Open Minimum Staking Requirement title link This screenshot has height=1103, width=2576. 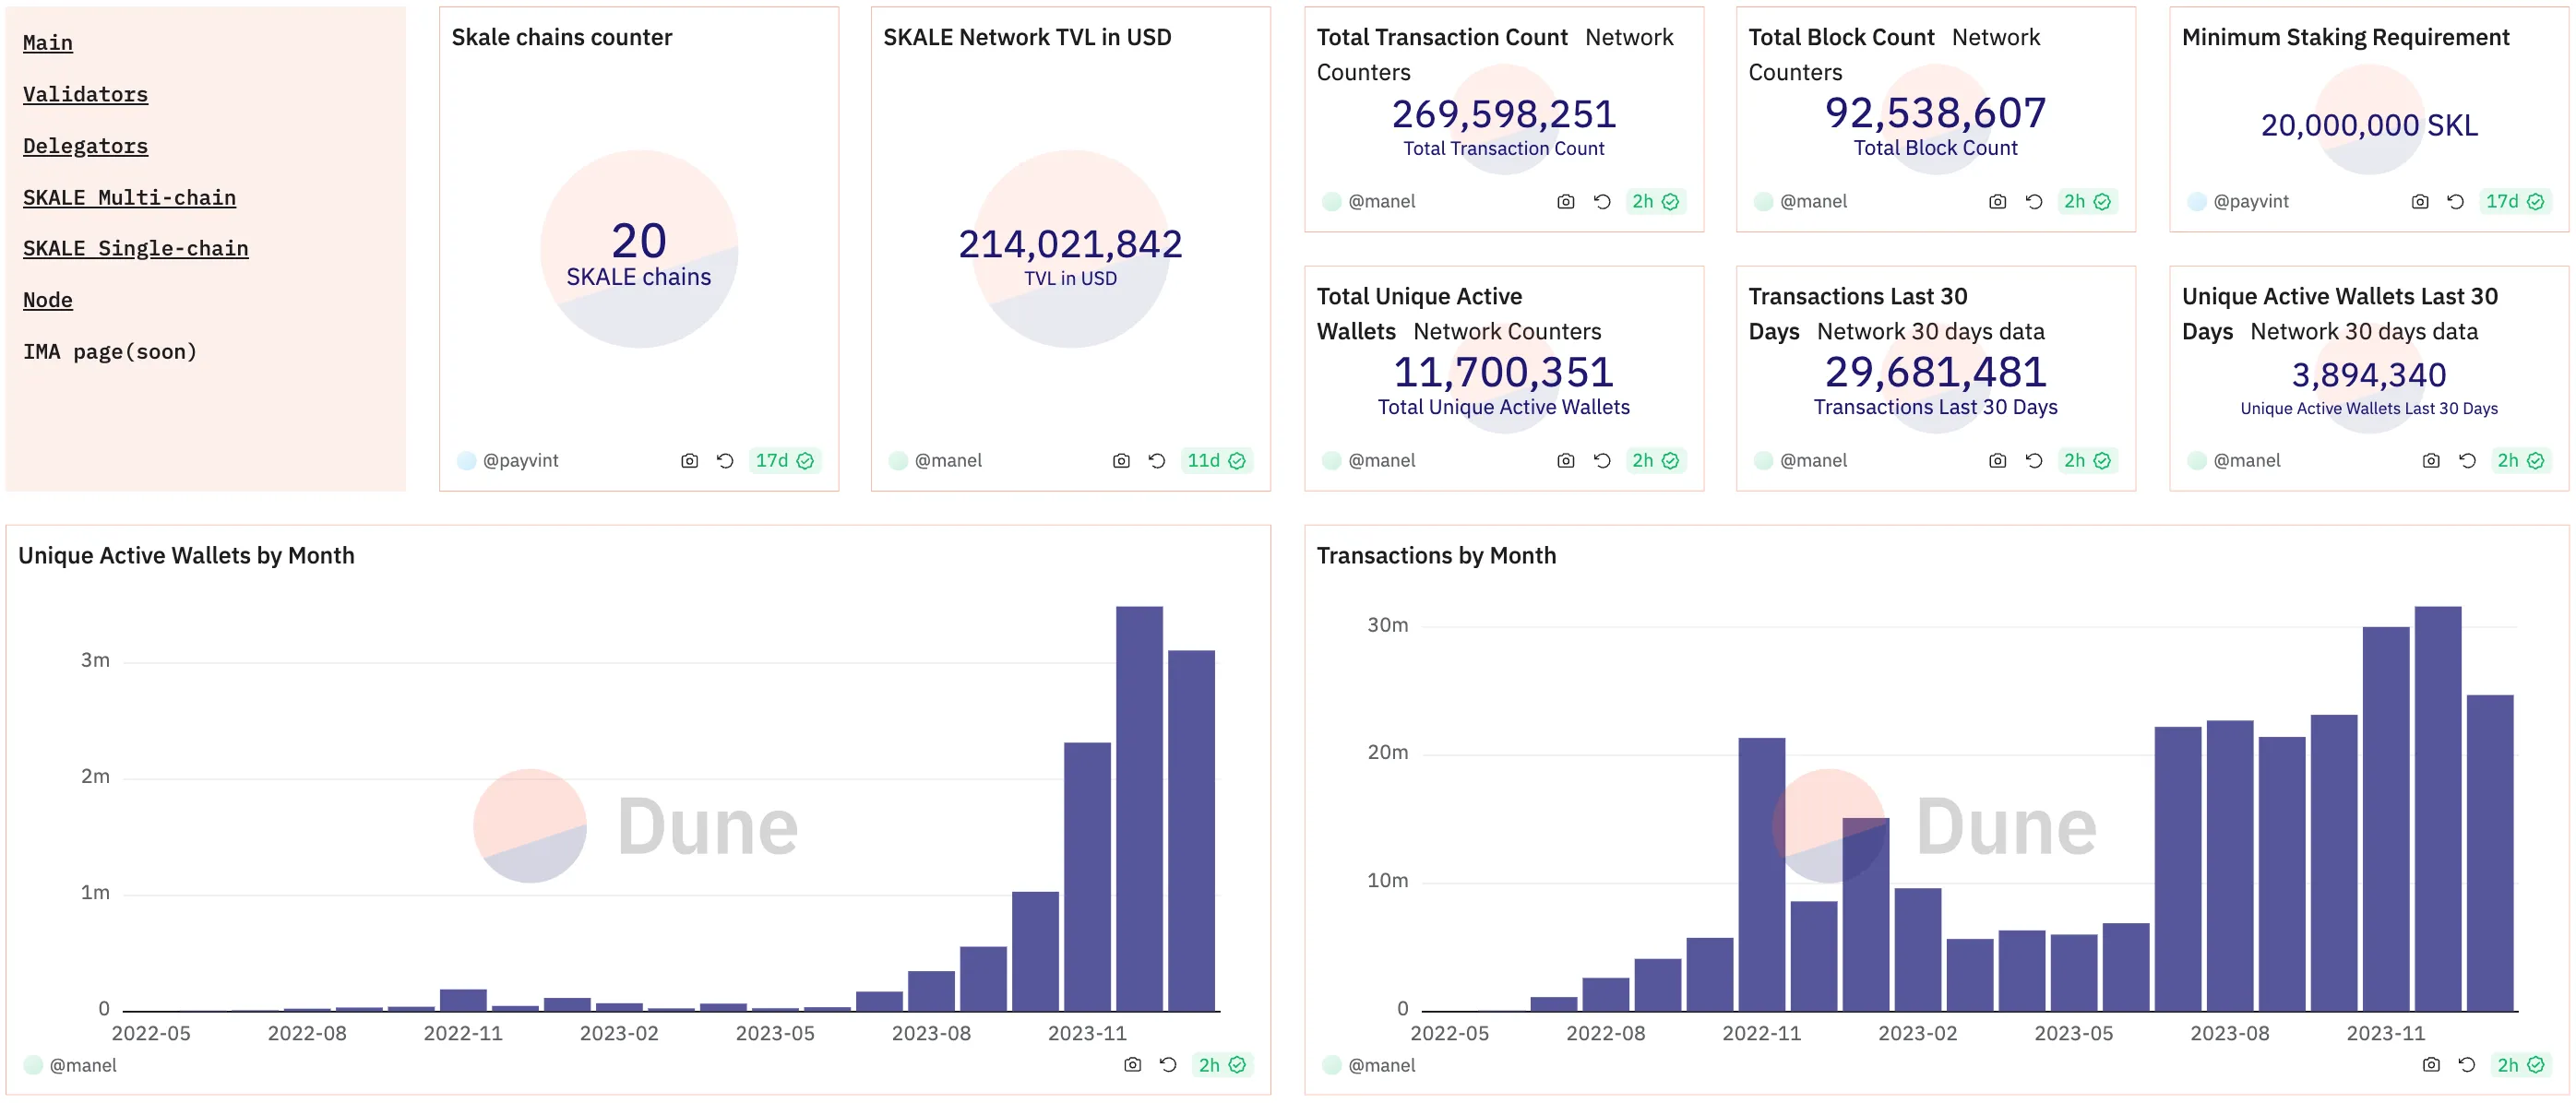pyautogui.click(x=2346, y=38)
